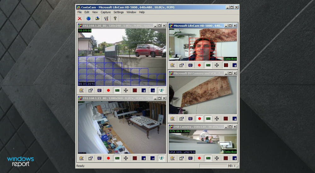Click properties icon in Microsoft DV Camera window
315x173 pixels.
coord(181,119)
